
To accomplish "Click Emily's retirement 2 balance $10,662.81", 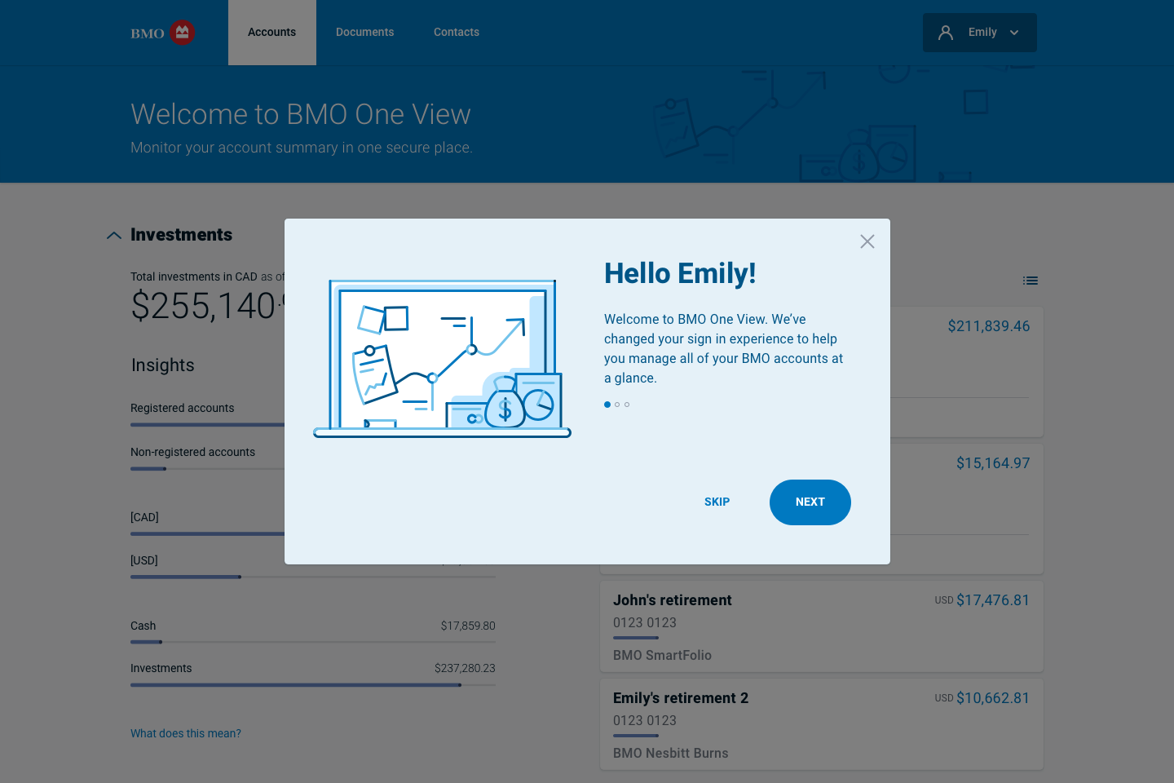I will 993,698.
